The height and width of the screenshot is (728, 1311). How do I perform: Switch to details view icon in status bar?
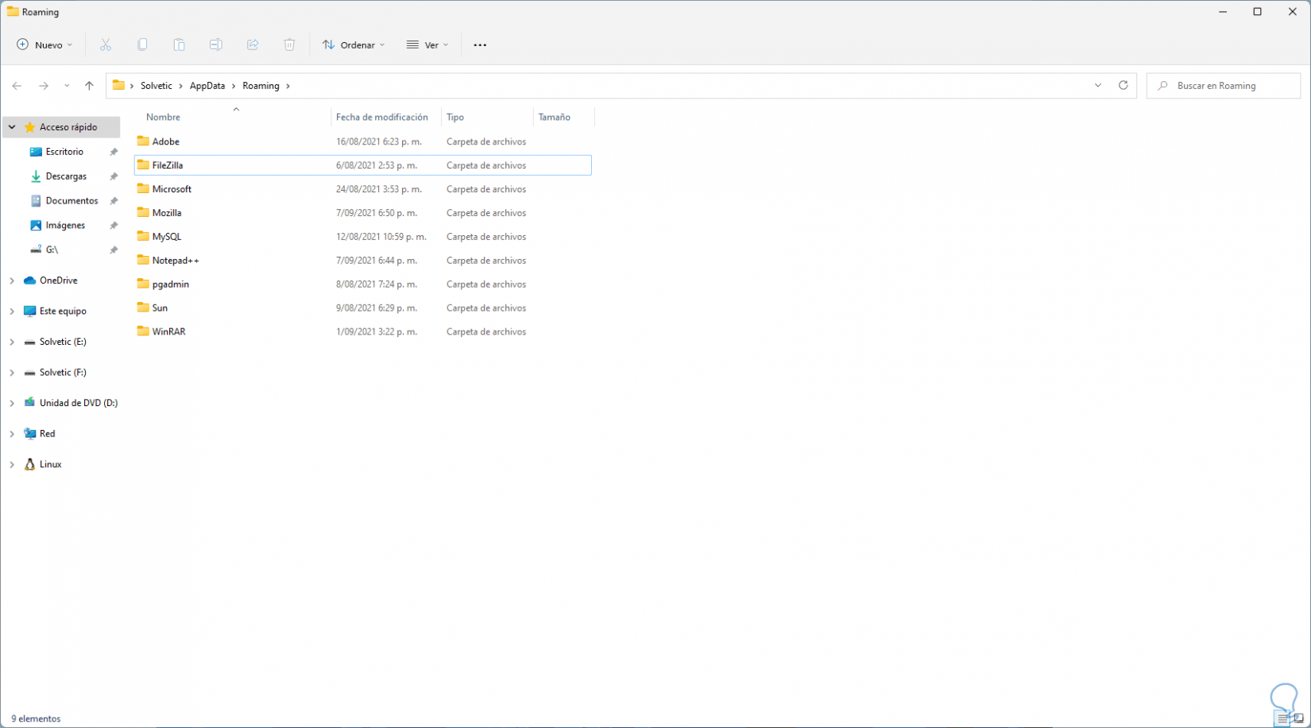(1282, 718)
